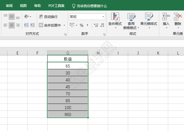Image resolution: width=184 pixels, height=131 pixels.
Task: Click the 数量 header cell
Action: click(x=68, y=59)
